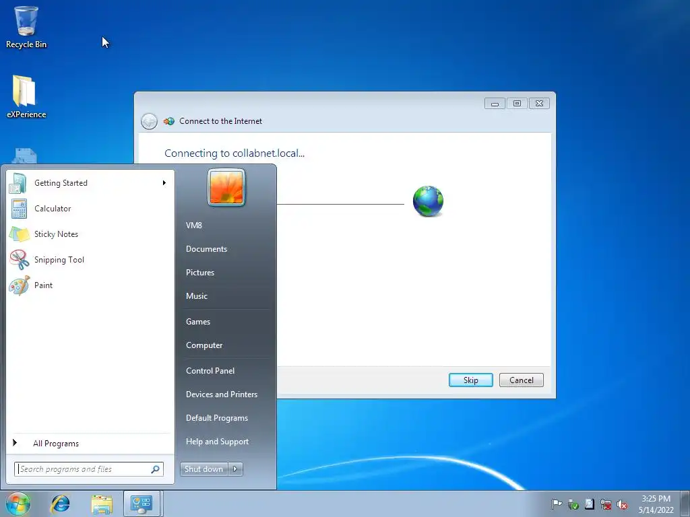Open Sticky Notes from the Start menu
The width and height of the screenshot is (690, 517).
tap(90, 234)
